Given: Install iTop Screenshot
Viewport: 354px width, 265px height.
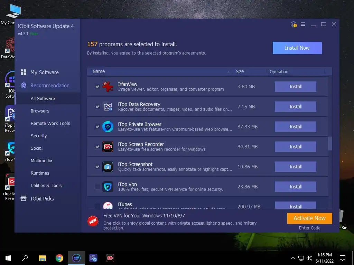Looking at the screenshot, I should tap(295, 167).
